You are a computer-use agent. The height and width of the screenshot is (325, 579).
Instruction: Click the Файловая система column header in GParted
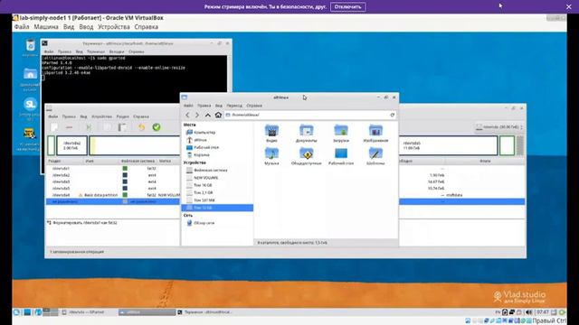point(138,161)
